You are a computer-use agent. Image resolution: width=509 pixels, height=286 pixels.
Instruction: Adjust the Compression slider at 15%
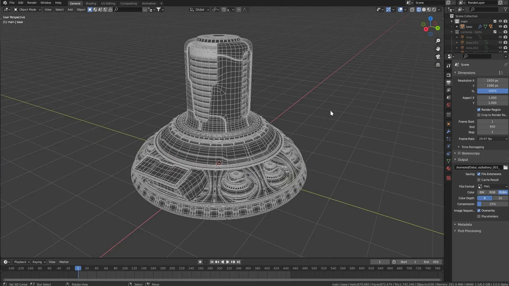(x=492, y=204)
